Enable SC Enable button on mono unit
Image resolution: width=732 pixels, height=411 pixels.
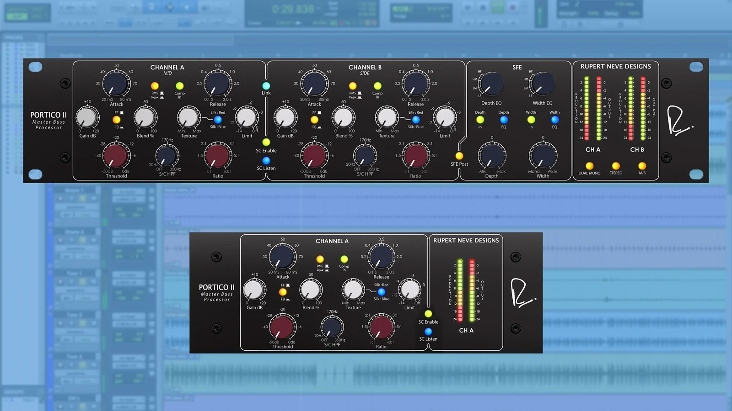click(428, 314)
